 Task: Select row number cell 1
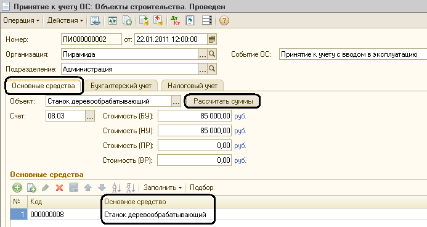click(18, 215)
